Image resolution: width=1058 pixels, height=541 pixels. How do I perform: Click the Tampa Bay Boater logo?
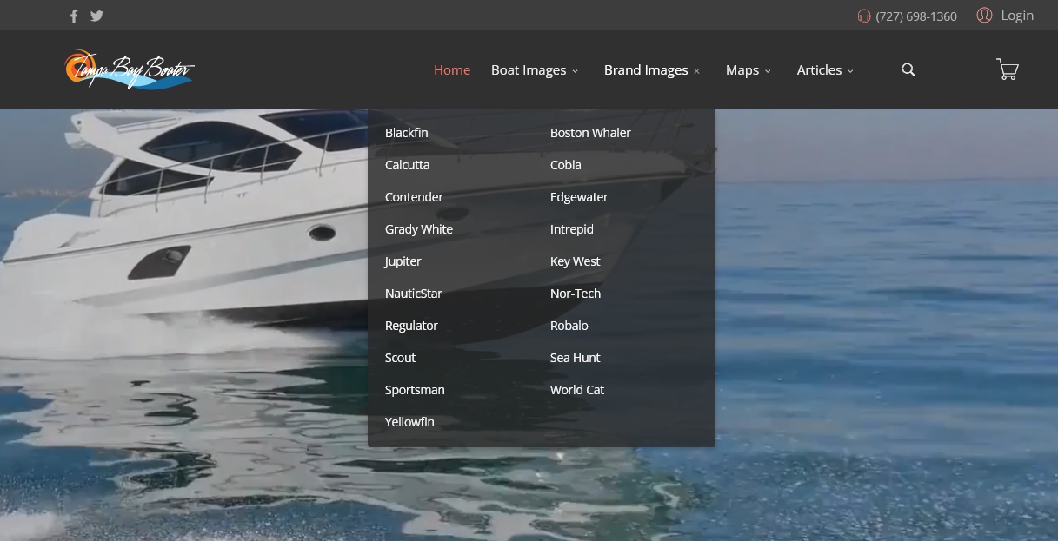pyautogui.click(x=130, y=69)
